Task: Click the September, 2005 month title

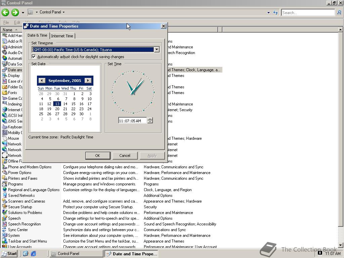Action: tap(65, 81)
